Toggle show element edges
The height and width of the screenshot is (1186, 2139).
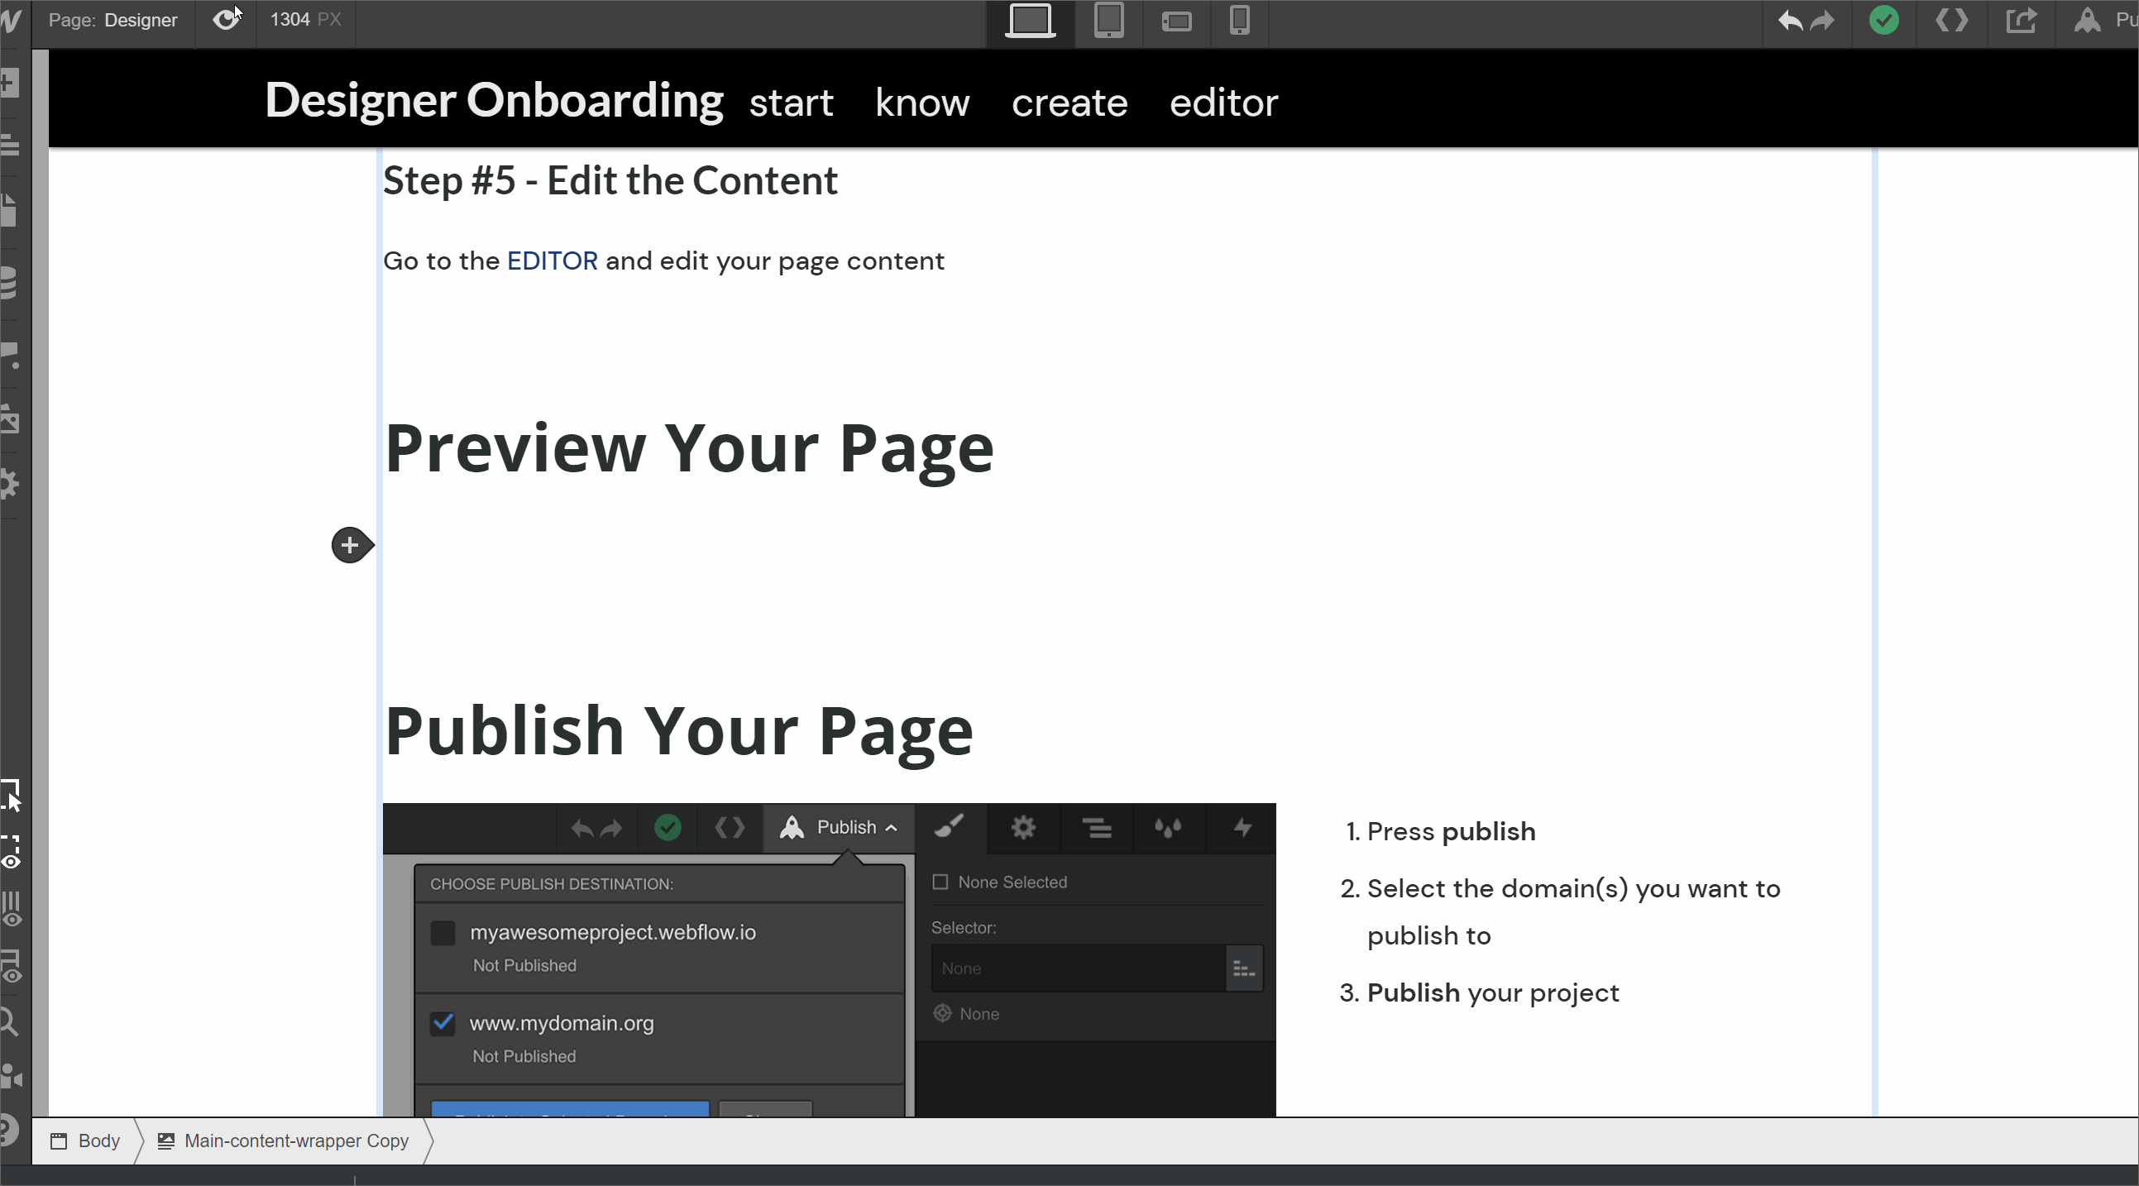click(x=10, y=852)
